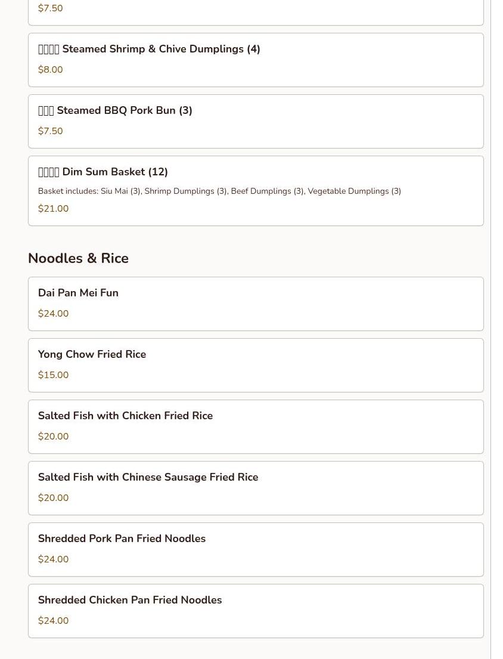Viewport: 503px width, 659px height.
Task: Click the $8.00 shrimp dumplings price
Action: click(x=50, y=70)
